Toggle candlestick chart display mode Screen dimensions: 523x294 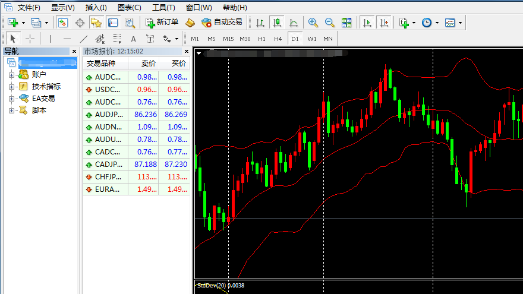(276, 23)
